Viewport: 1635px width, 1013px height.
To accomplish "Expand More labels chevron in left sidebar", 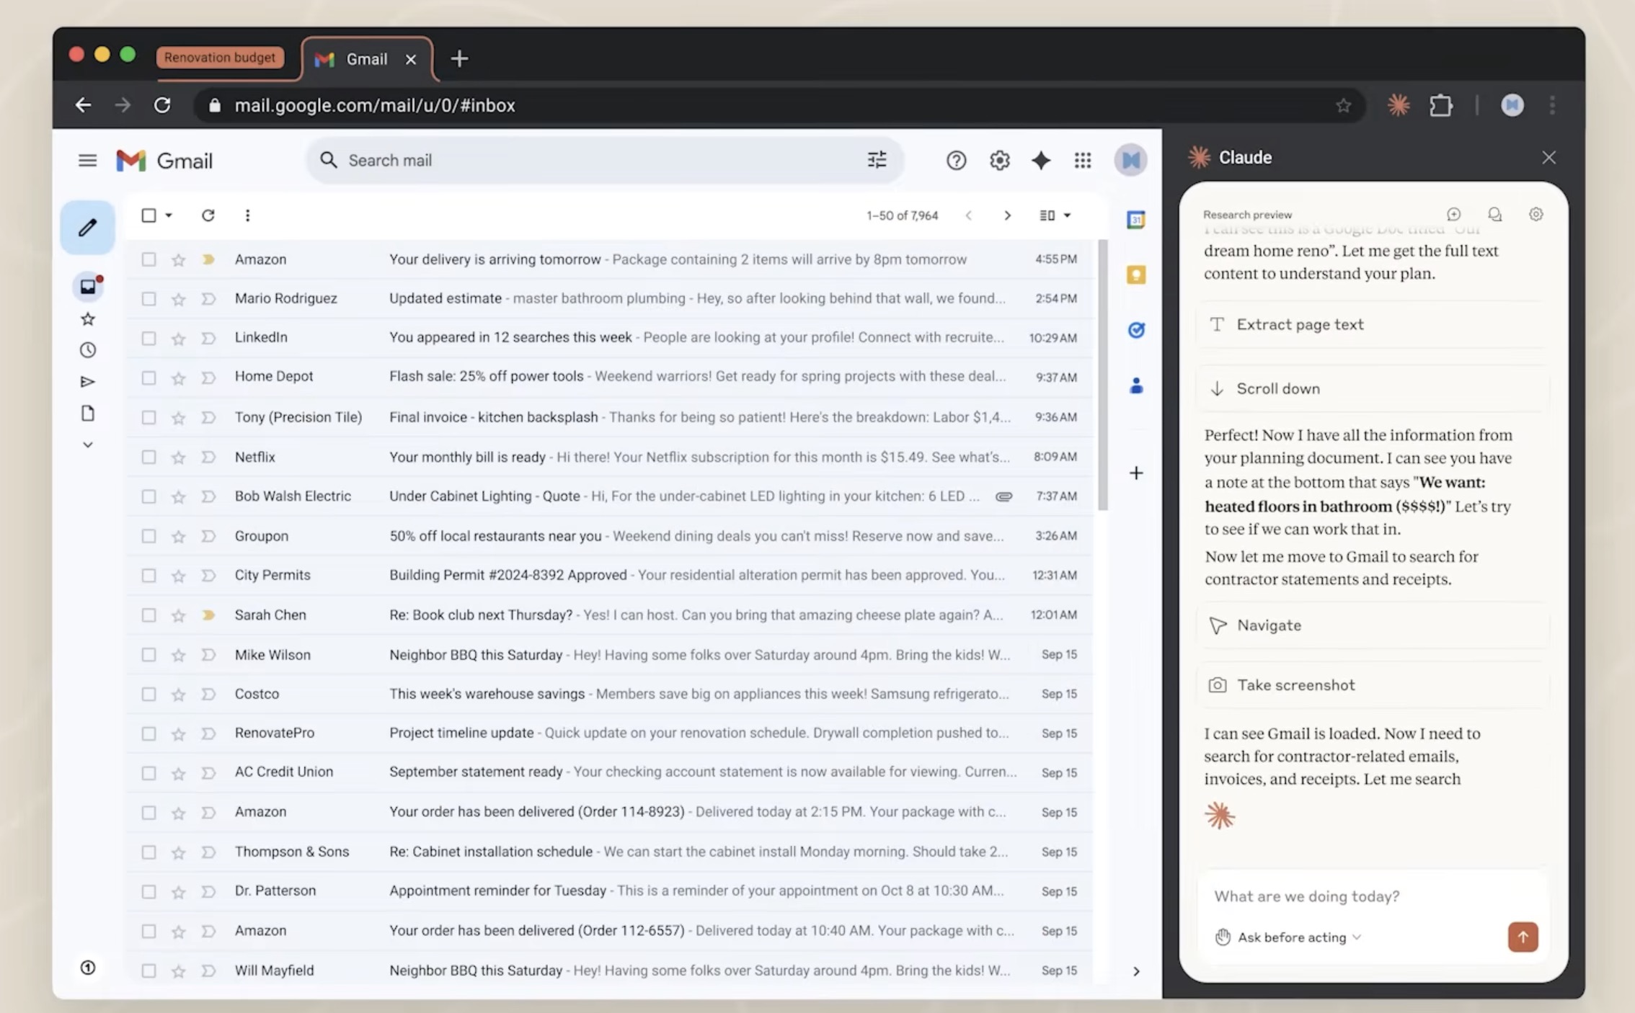I will pos(87,445).
